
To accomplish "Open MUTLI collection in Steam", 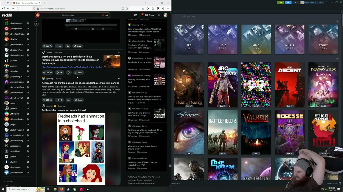I will click(x=289, y=39).
